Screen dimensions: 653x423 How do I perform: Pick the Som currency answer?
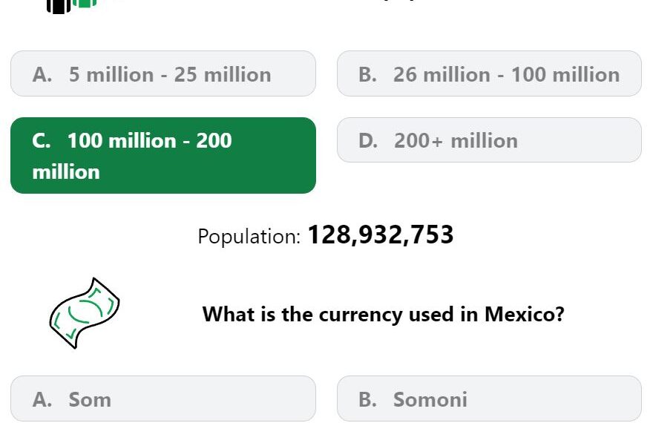[163, 399]
